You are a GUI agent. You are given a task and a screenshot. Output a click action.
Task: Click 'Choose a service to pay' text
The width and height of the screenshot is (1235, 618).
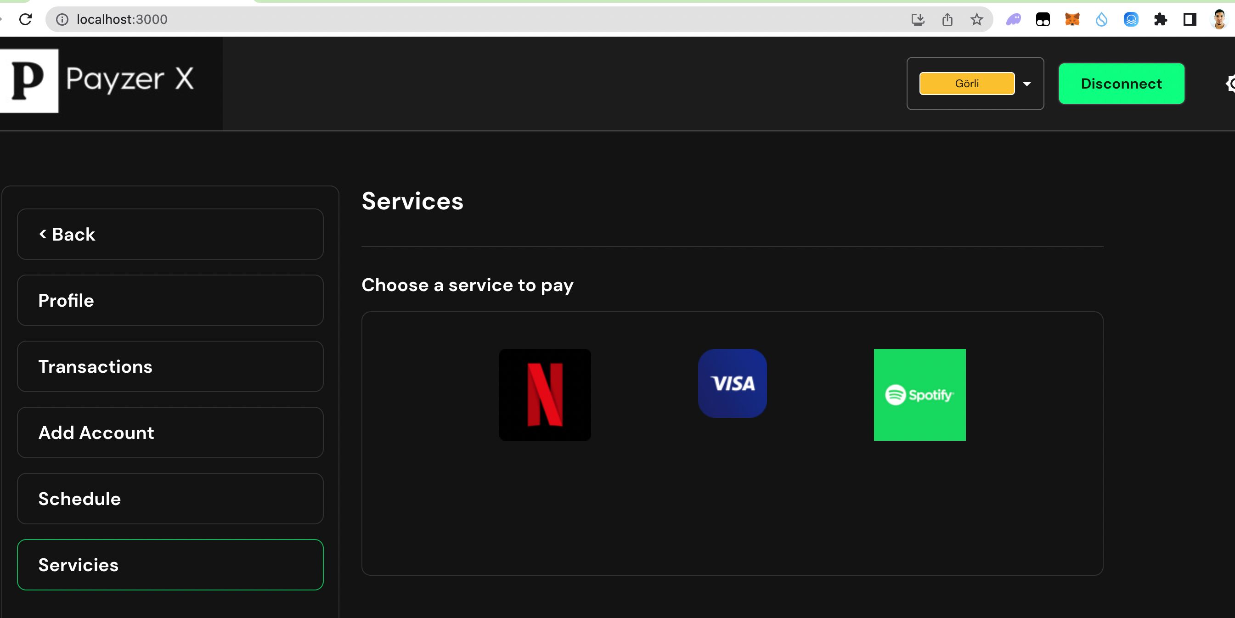click(468, 285)
